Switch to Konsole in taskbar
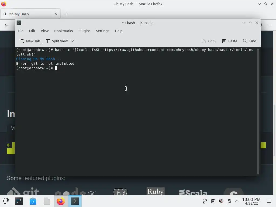 point(75,201)
